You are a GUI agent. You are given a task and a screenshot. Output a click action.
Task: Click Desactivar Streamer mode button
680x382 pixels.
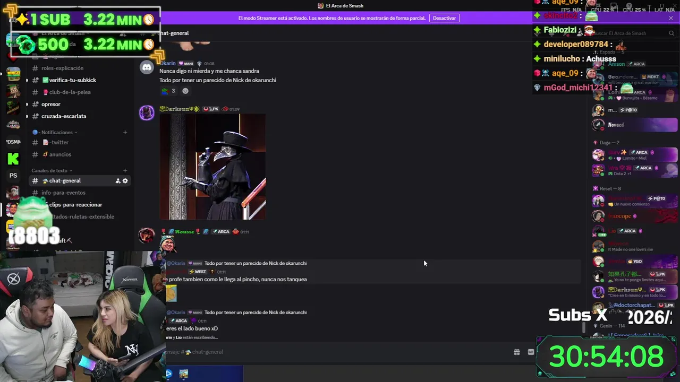tap(444, 18)
